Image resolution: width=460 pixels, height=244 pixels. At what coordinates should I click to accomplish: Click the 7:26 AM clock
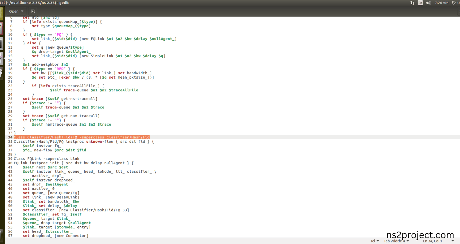pos(441,3)
